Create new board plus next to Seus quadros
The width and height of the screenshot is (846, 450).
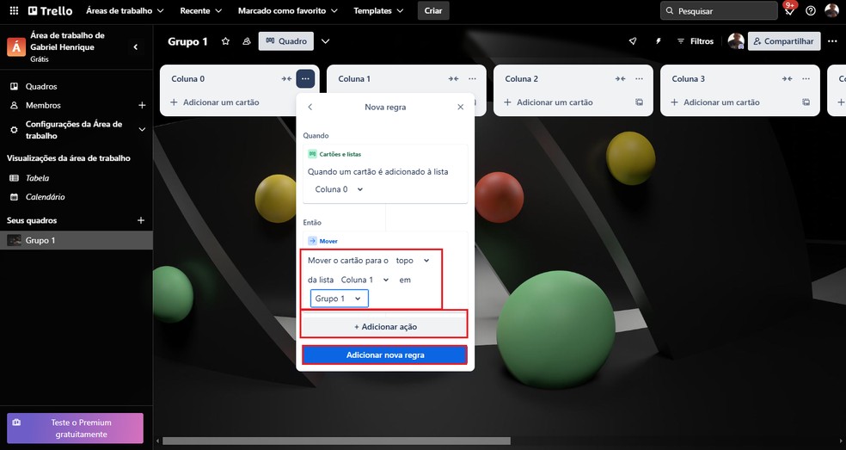[141, 220]
